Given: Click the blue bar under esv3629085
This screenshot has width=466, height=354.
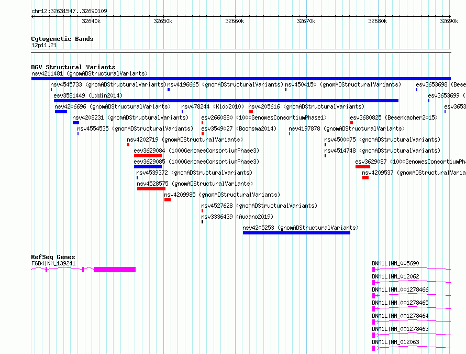Looking at the screenshot, I should coord(148,167).
